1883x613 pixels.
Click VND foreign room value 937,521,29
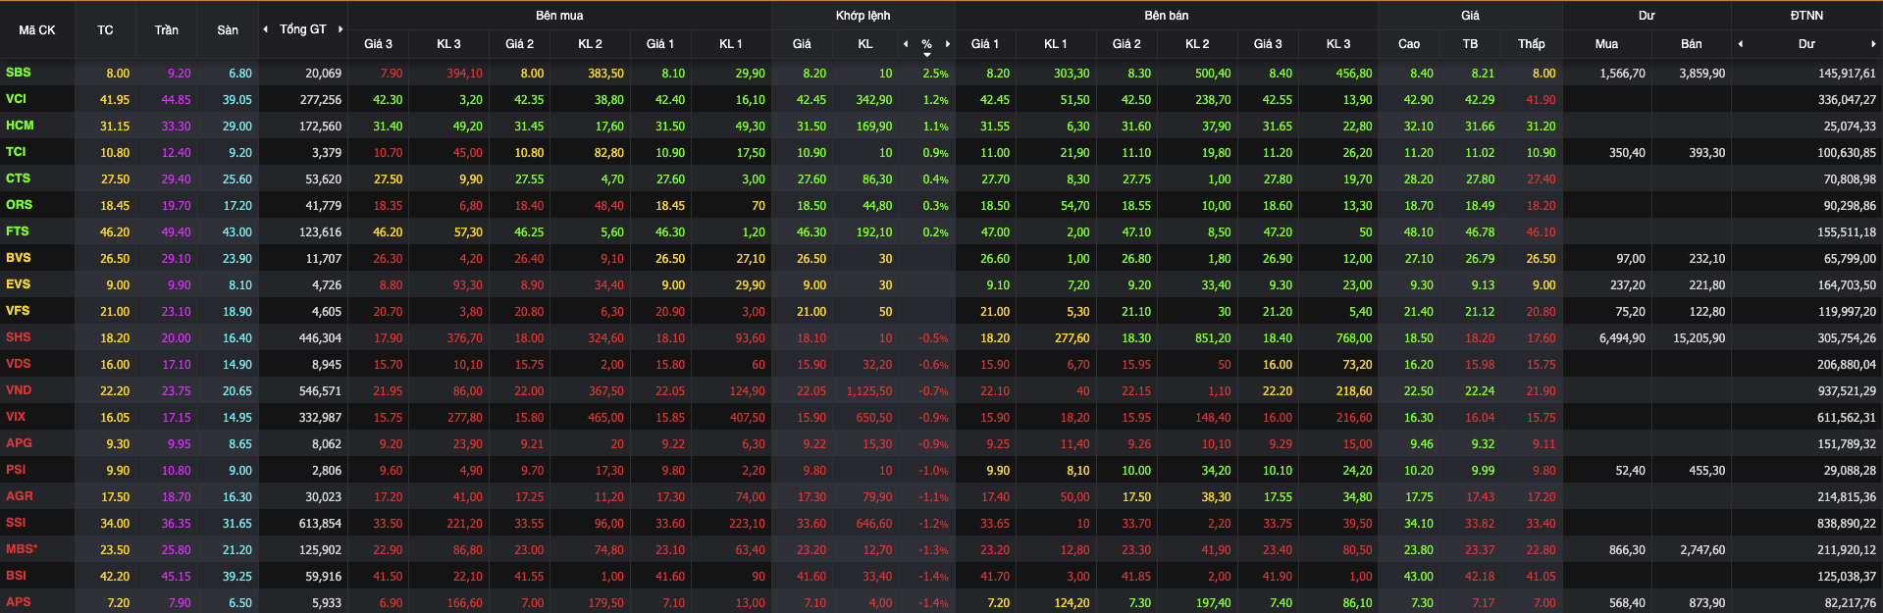point(1847,391)
